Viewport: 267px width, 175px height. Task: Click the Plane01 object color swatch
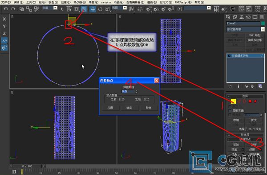[263, 23]
